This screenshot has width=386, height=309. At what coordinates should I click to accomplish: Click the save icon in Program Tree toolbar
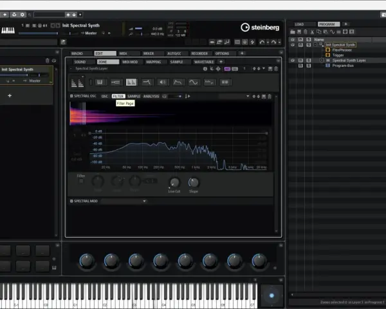[x=299, y=32]
